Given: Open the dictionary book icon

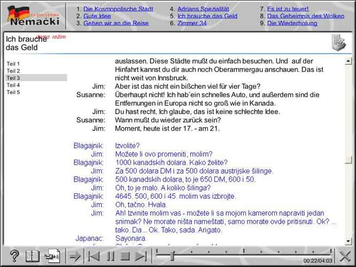Looking at the screenshot, I should pos(33,256).
